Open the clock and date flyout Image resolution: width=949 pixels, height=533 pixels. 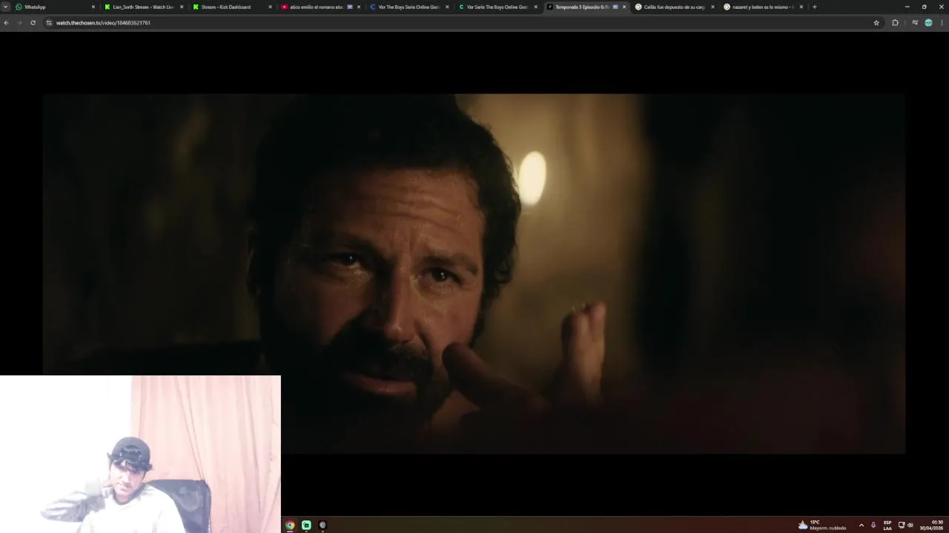[x=932, y=525]
